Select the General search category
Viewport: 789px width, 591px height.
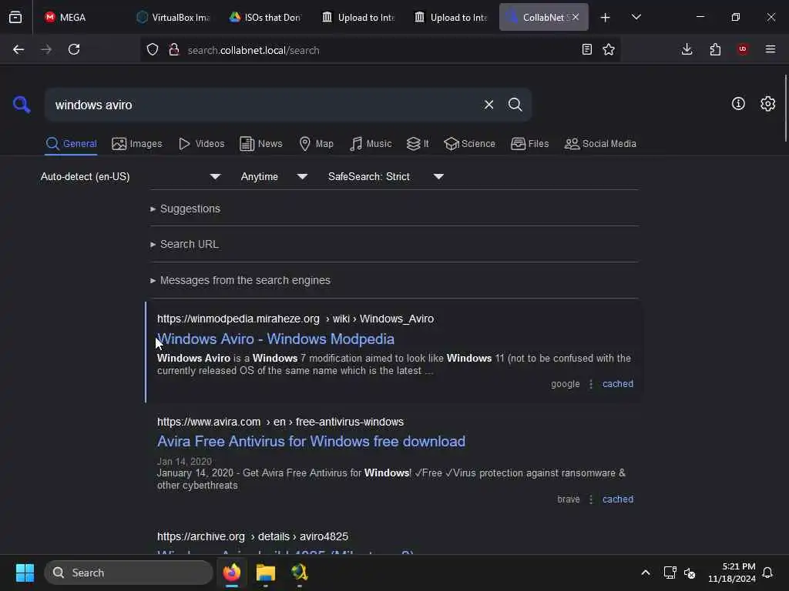click(x=71, y=144)
